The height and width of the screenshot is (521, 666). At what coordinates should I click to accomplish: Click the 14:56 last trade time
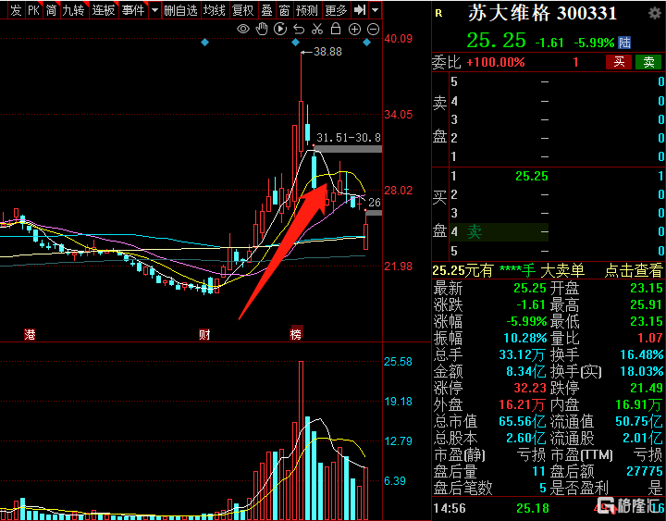[450, 508]
